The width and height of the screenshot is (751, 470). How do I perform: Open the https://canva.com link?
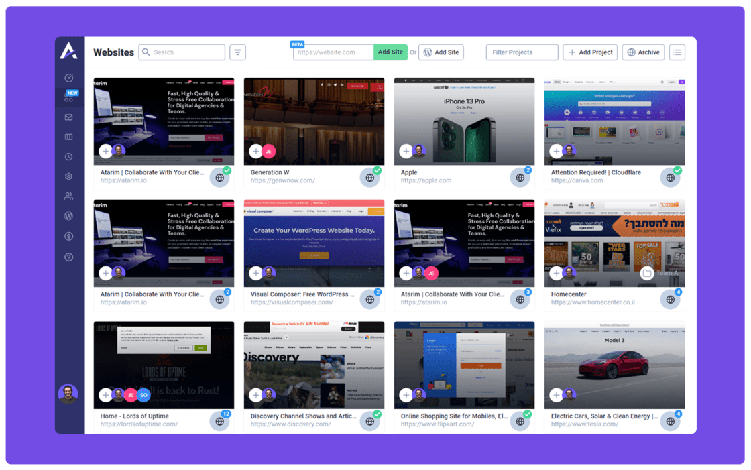click(x=577, y=180)
